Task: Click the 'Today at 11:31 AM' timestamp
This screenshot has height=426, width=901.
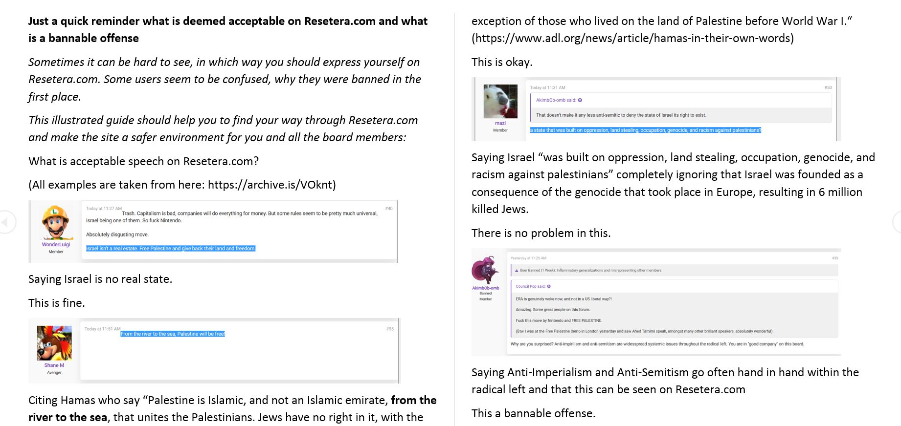Action: (x=547, y=87)
